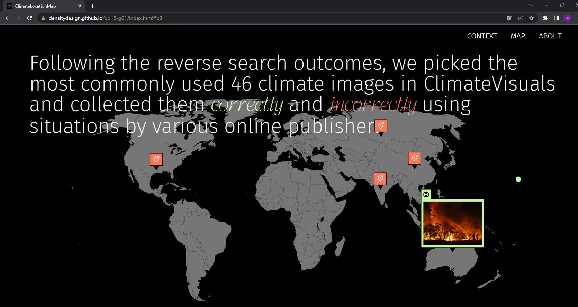Click the orange map marker over China
The height and width of the screenshot is (307, 578).
tap(415, 158)
